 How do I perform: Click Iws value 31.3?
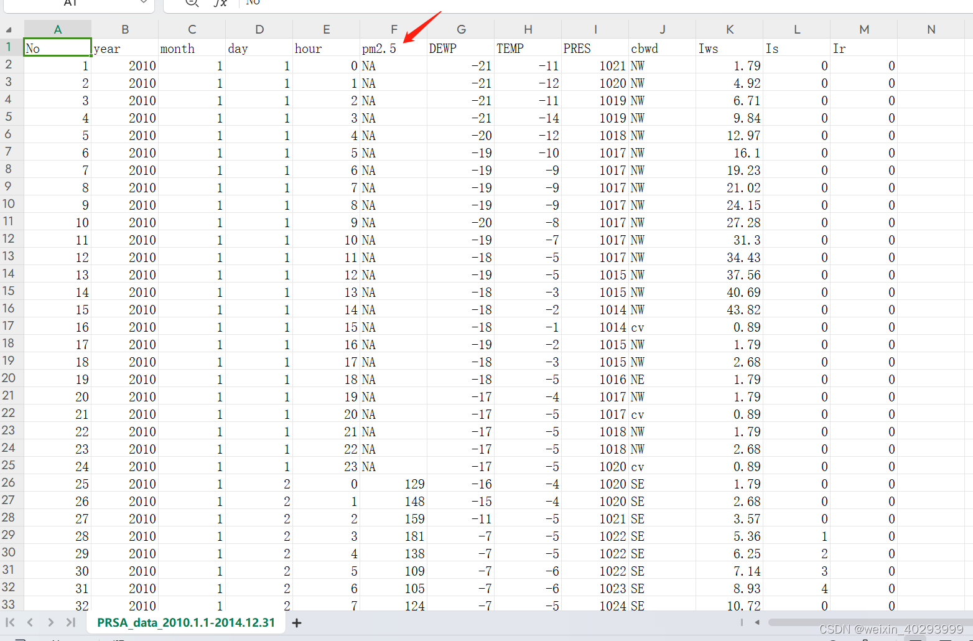click(x=730, y=240)
